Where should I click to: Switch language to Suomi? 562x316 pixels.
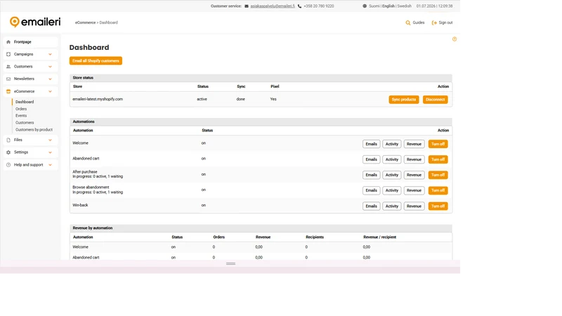(374, 6)
